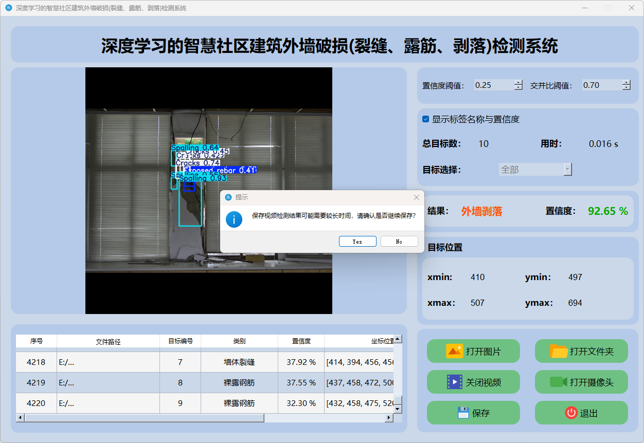Click the 置信度 column header in table
644x443 pixels.
[301, 341]
